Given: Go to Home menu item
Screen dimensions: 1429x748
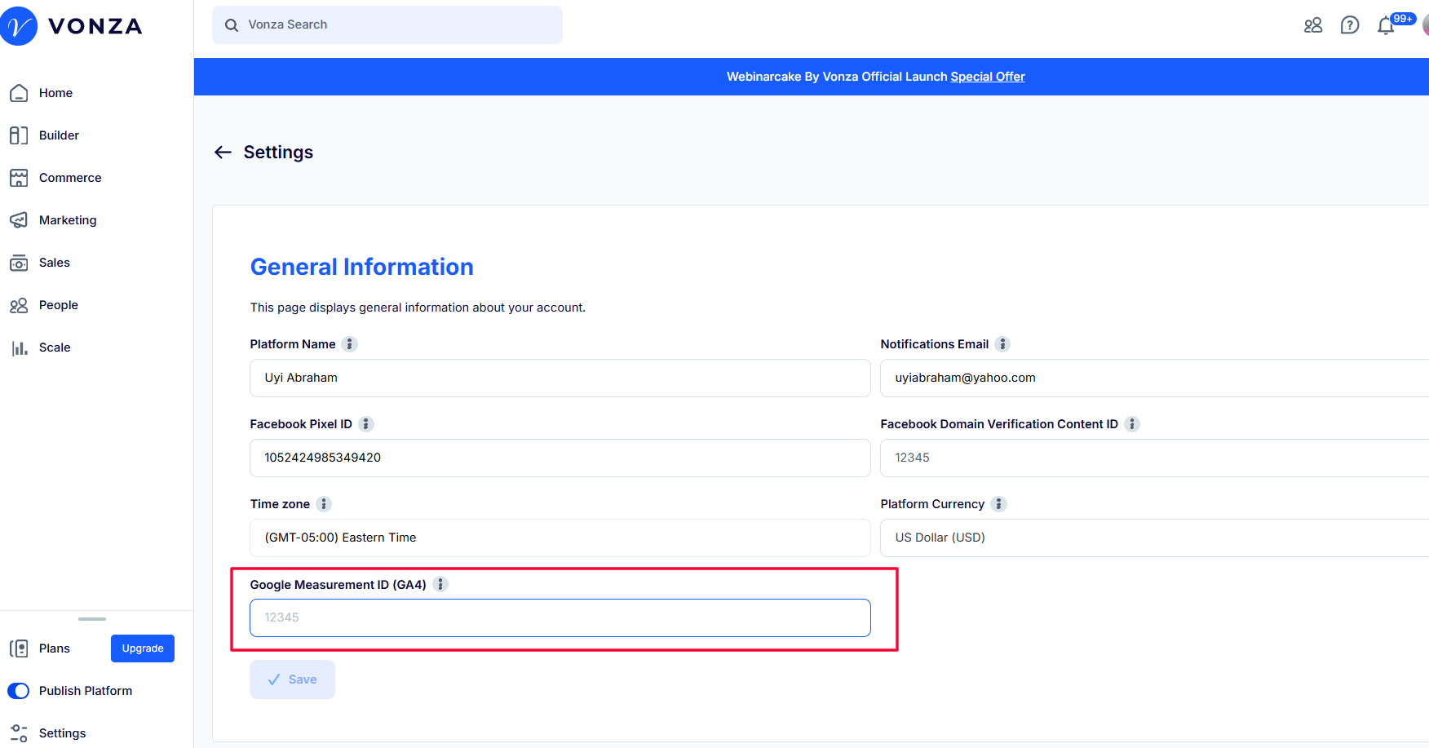Looking at the screenshot, I should tap(55, 93).
